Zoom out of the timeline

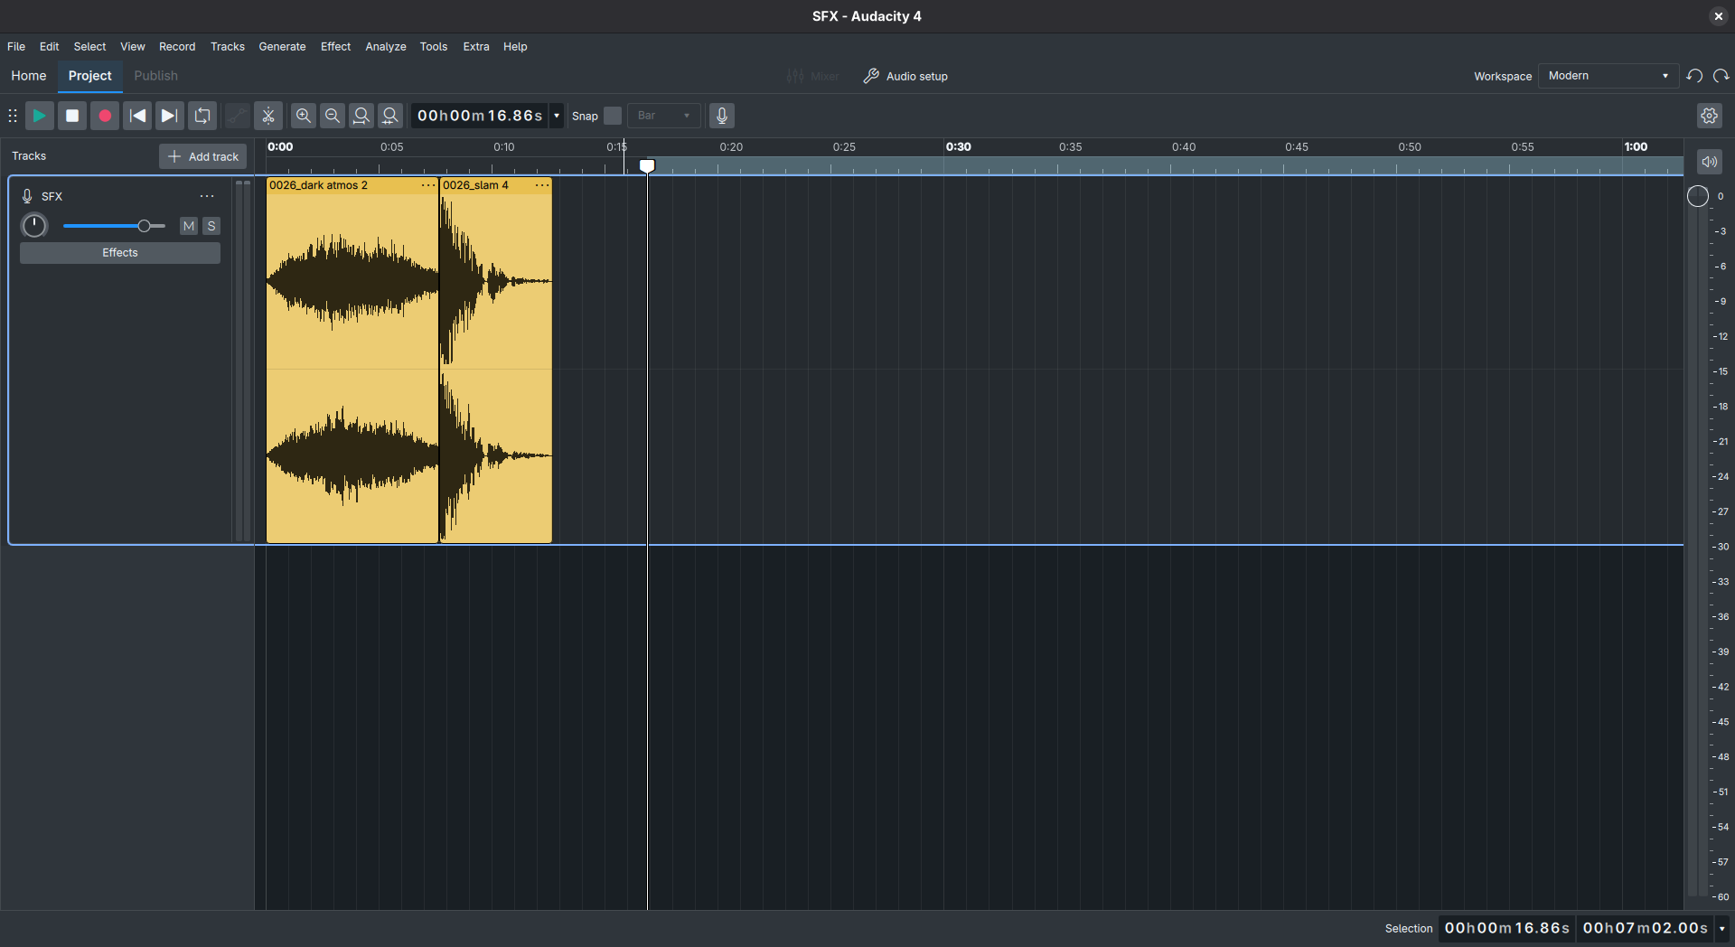tap(332, 116)
